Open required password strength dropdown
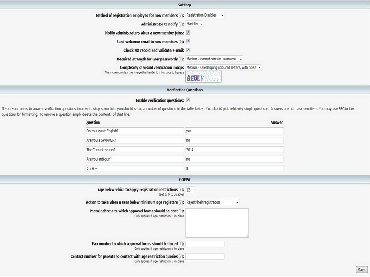 point(214,59)
